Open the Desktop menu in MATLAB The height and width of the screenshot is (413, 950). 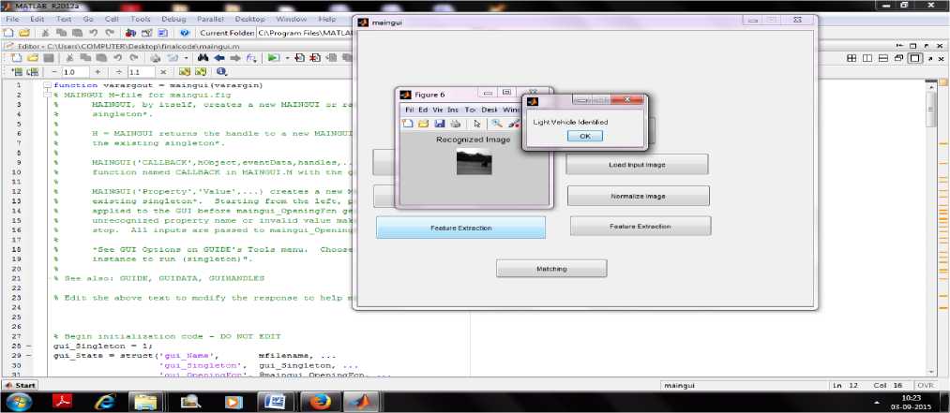coord(249,20)
